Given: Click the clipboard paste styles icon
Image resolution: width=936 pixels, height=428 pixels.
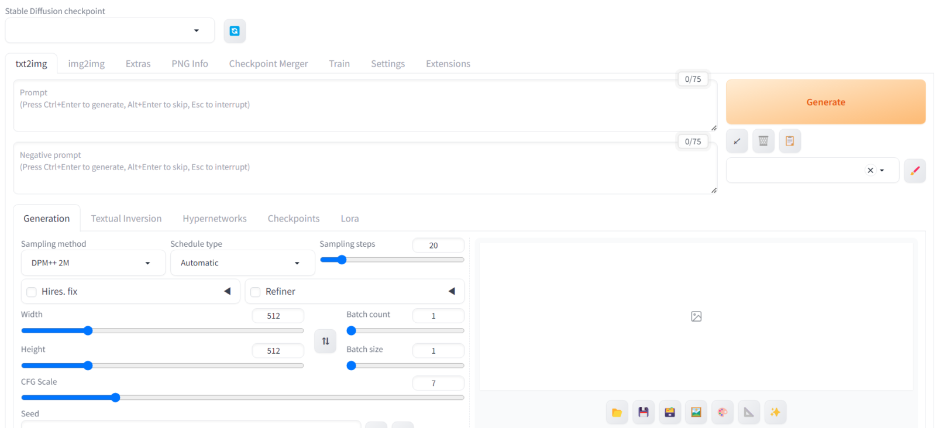Looking at the screenshot, I should pyautogui.click(x=790, y=141).
